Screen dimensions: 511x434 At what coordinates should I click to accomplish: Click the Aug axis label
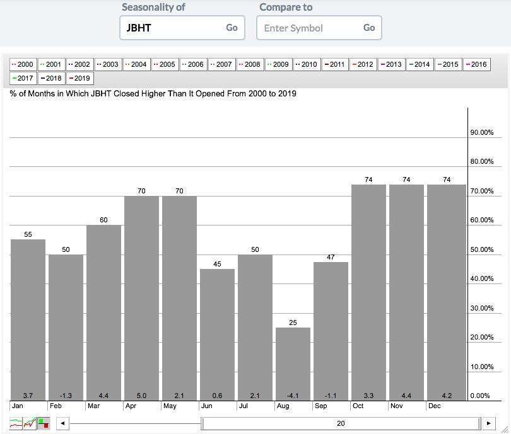[x=283, y=406]
